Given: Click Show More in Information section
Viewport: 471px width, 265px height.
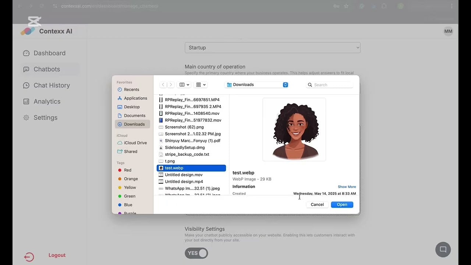Looking at the screenshot, I should (347, 187).
